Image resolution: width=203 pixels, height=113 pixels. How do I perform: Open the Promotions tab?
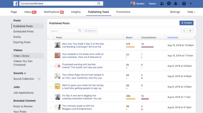123,12
